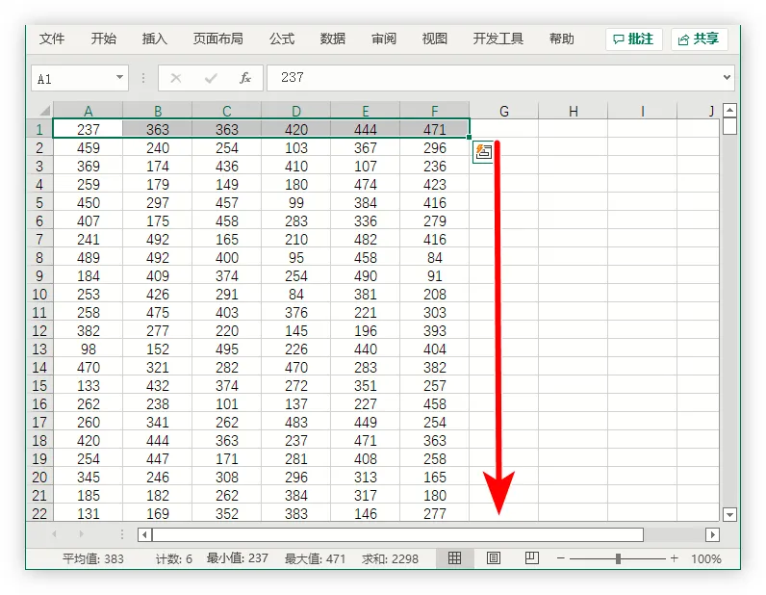The height and width of the screenshot is (595, 766).
Task: Select cell A1 containing 237
Action: [x=88, y=129]
